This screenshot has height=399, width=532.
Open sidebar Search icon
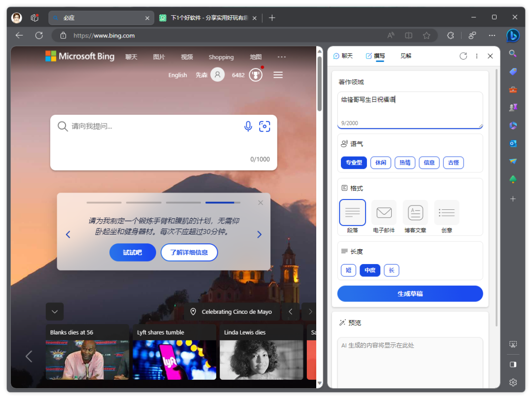[513, 53]
